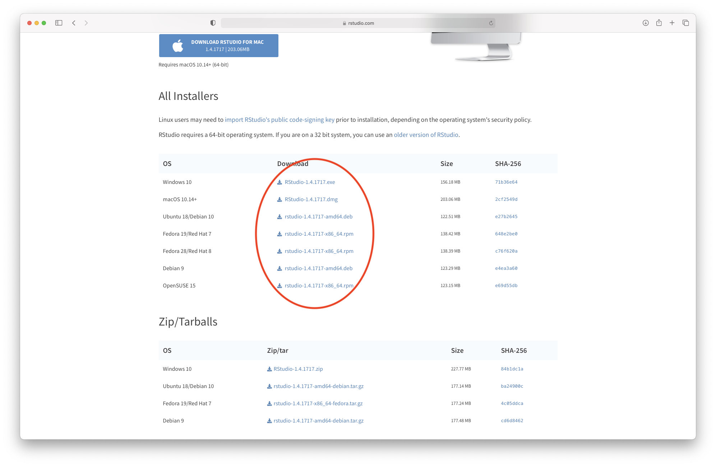Download the Debian 9 tar.gz tarball
This screenshot has height=466, width=716.
pos(319,421)
